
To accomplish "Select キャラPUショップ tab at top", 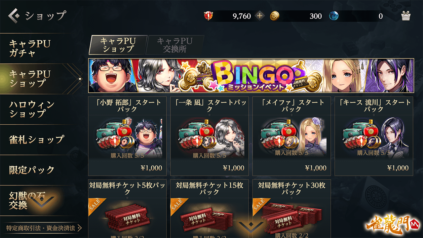I will pos(118,45).
